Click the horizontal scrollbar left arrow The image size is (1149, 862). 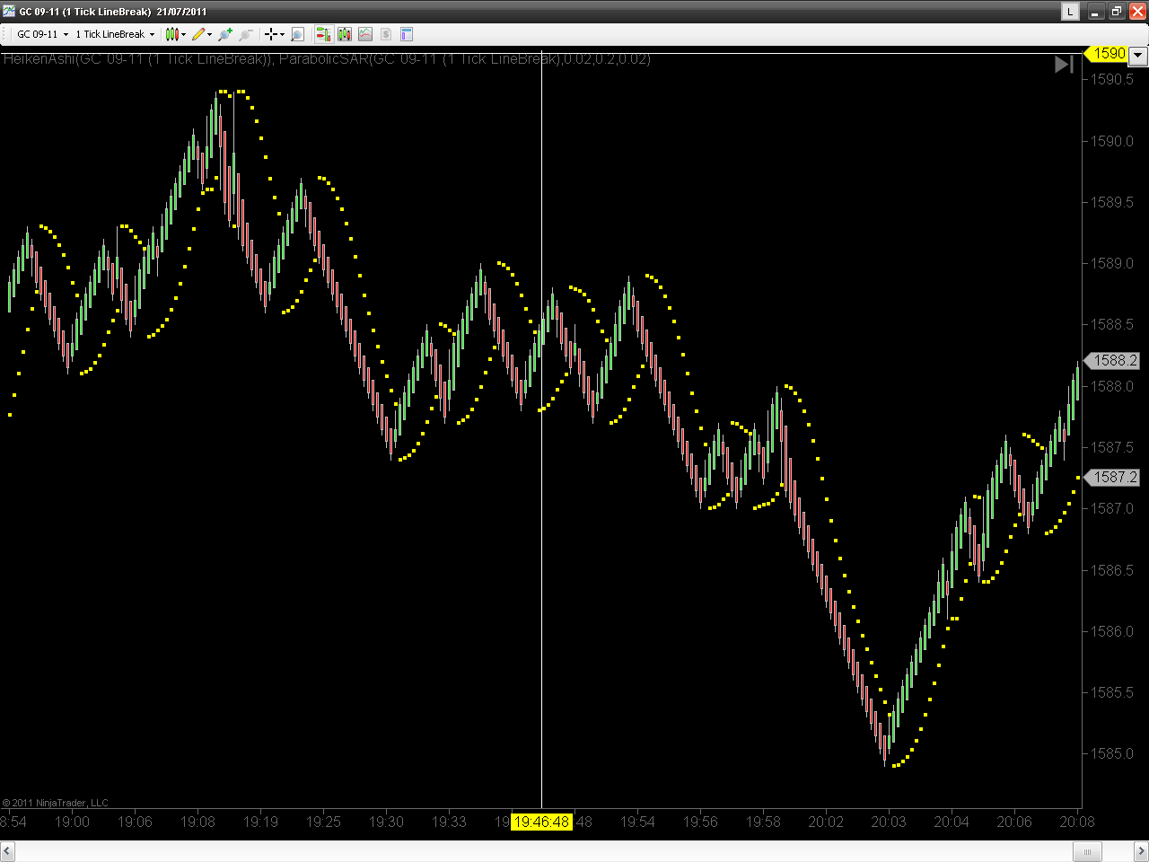[x=7, y=851]
